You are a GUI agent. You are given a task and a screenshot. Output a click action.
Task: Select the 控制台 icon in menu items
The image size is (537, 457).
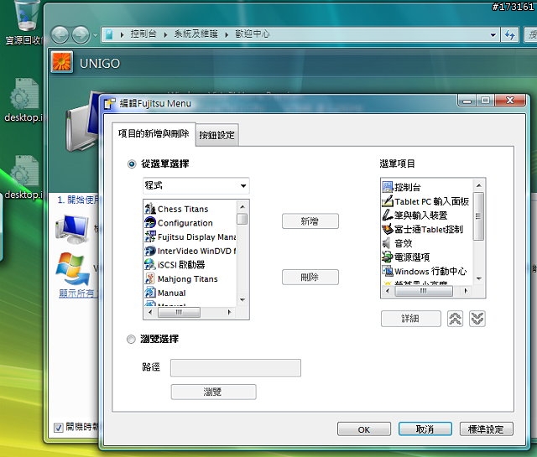tap(388, 187)
